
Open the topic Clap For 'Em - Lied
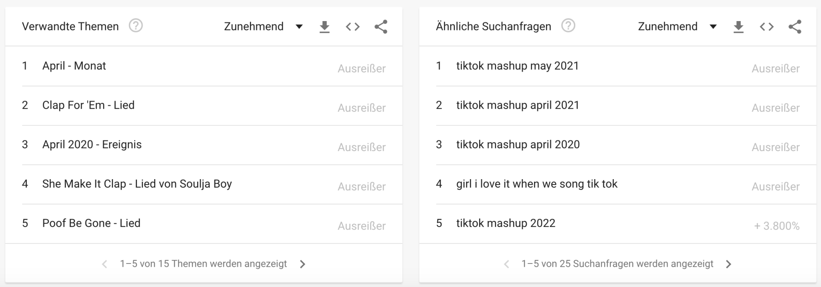[89, 105]
